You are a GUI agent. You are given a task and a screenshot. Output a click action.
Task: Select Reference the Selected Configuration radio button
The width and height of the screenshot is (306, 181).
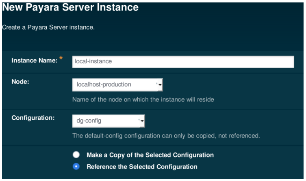(76, 166)
